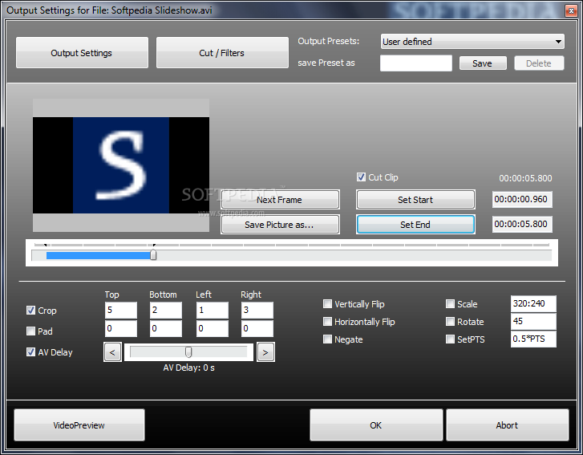Click the Pad Top value field

tap(121, 328)
